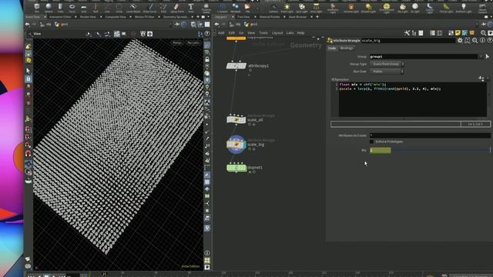Switch to the Composite View tab

(x=116, y=17)
